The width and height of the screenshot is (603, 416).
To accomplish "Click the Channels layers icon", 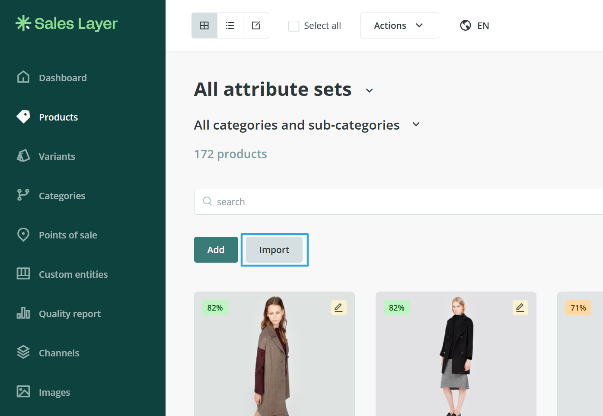I will pyautogui.click(x=23, y=352).
